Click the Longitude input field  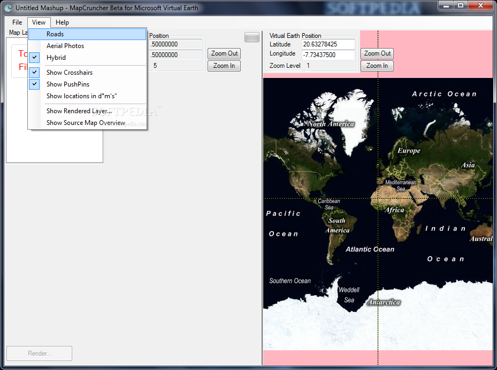coord(328,54)
